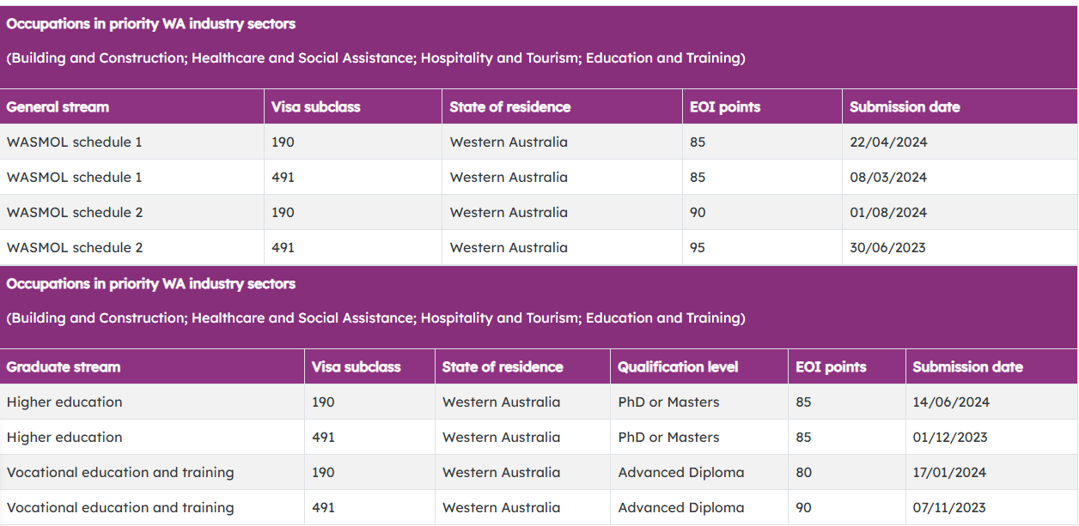Screen dimensions: 1079x526
Task: Click the EOI points value 80
Action: point(803,473)
